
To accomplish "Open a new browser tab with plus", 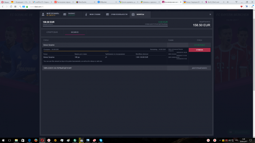I will (228, 2).
